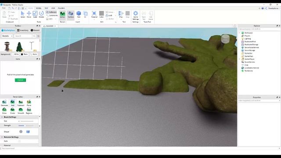Select the Regions terrain tool

pyautogui.click(x=29, y=111)
